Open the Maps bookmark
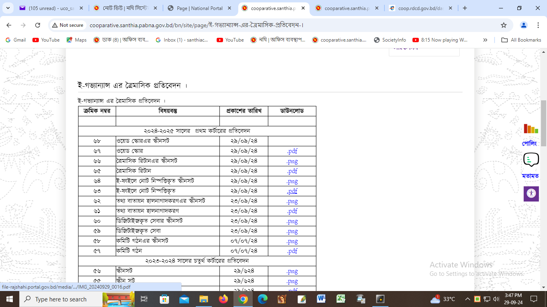Screen dimensions: 547x307 click(76, 40)
